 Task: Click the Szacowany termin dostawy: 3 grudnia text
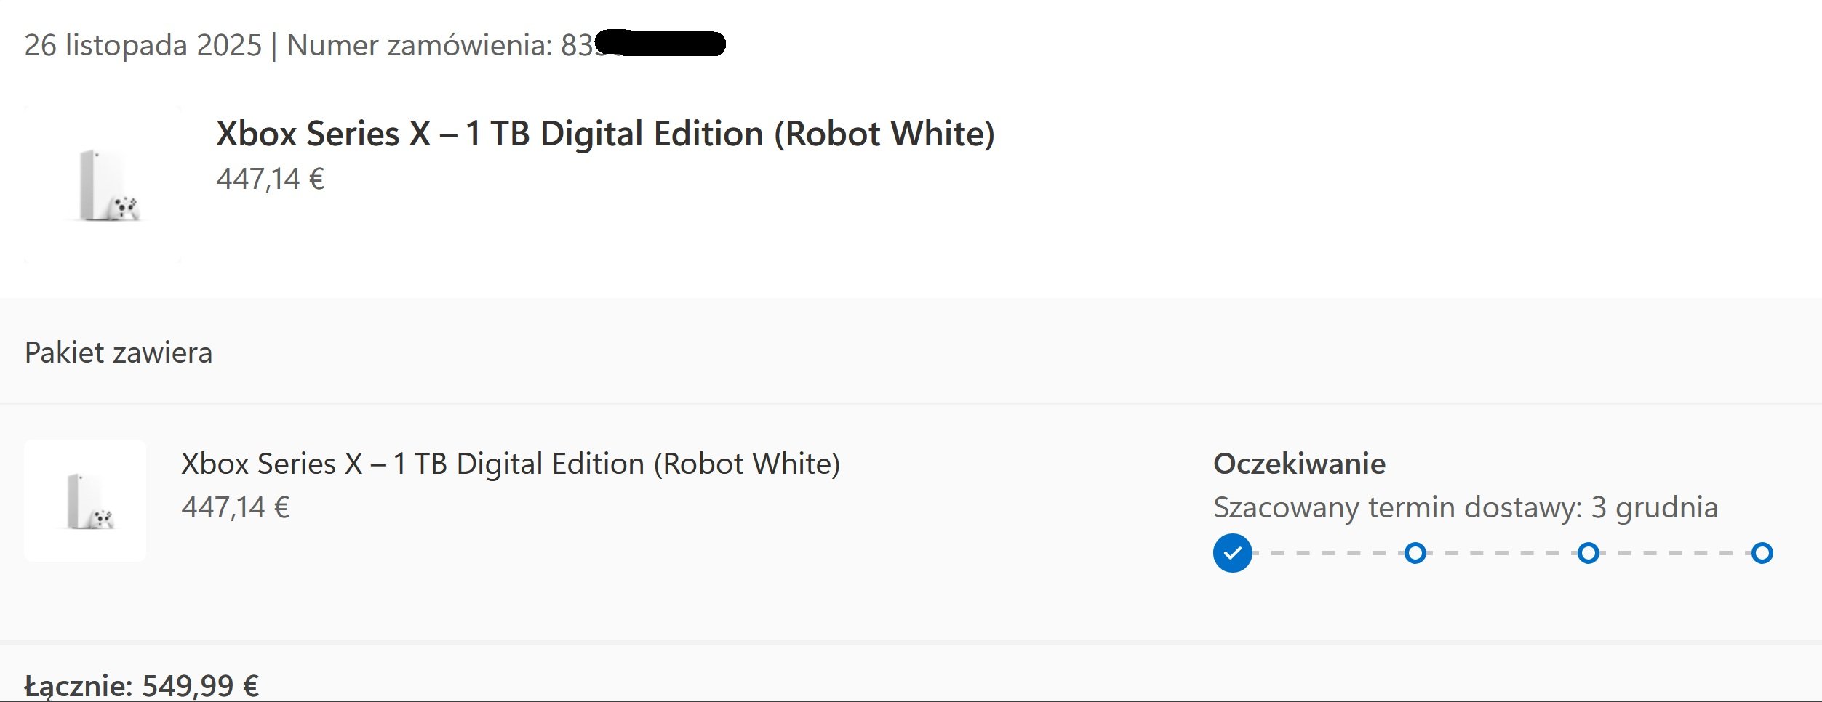point(1465,507)
